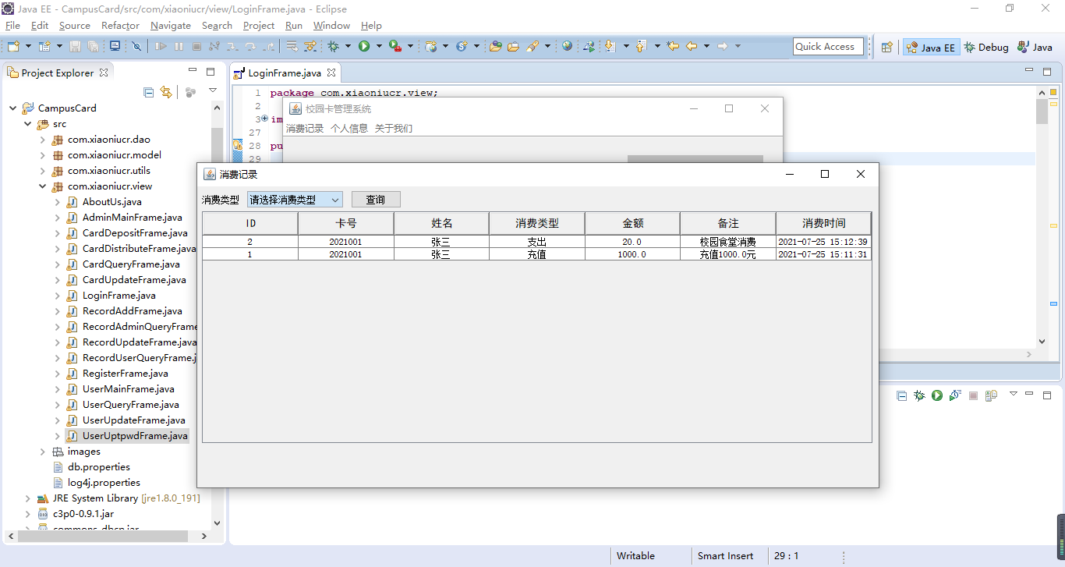Image resolution: width=1065 pixels, height=567 pixels.
Task: Open the Debug button dropdown arrow
Action: [349, 46]
